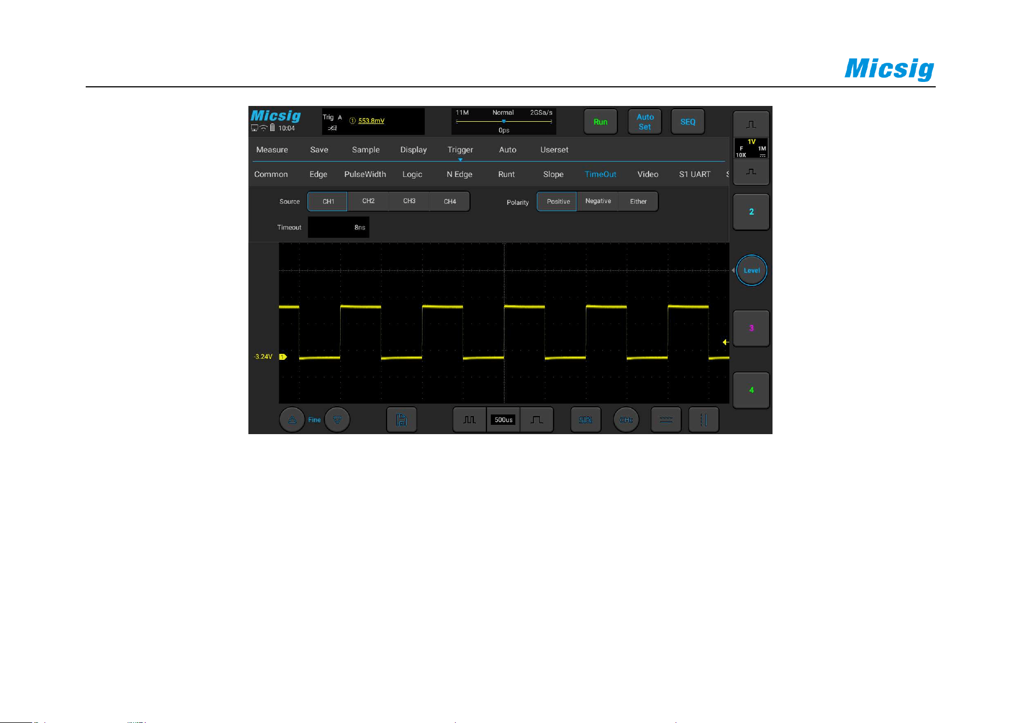Click the 553.8mV trigger level readout
This screenshot has width=1022, height=723.
371,121
